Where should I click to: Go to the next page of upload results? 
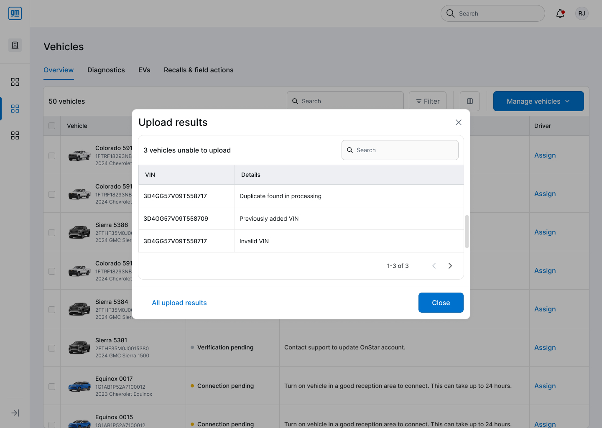click(x=450, y=266)
